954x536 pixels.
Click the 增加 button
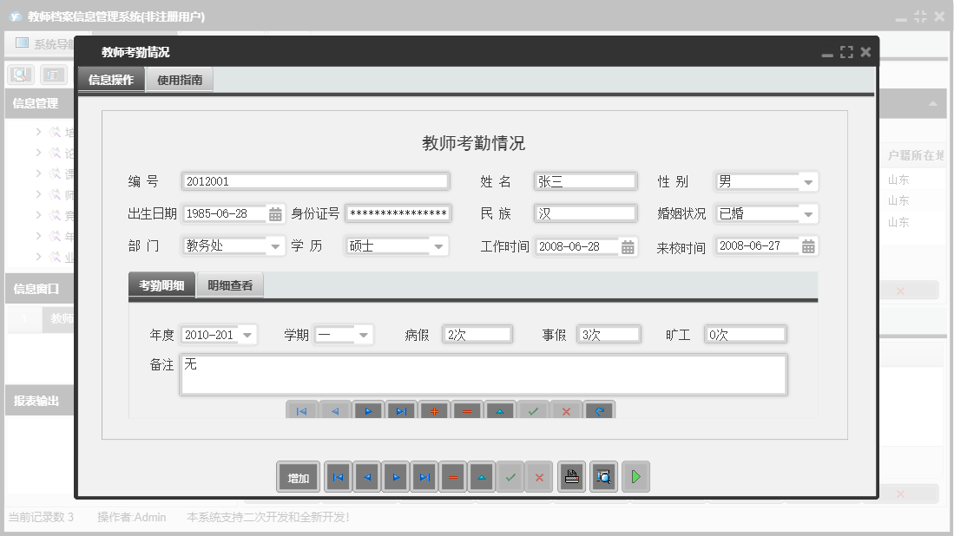(x=299, y=478)
